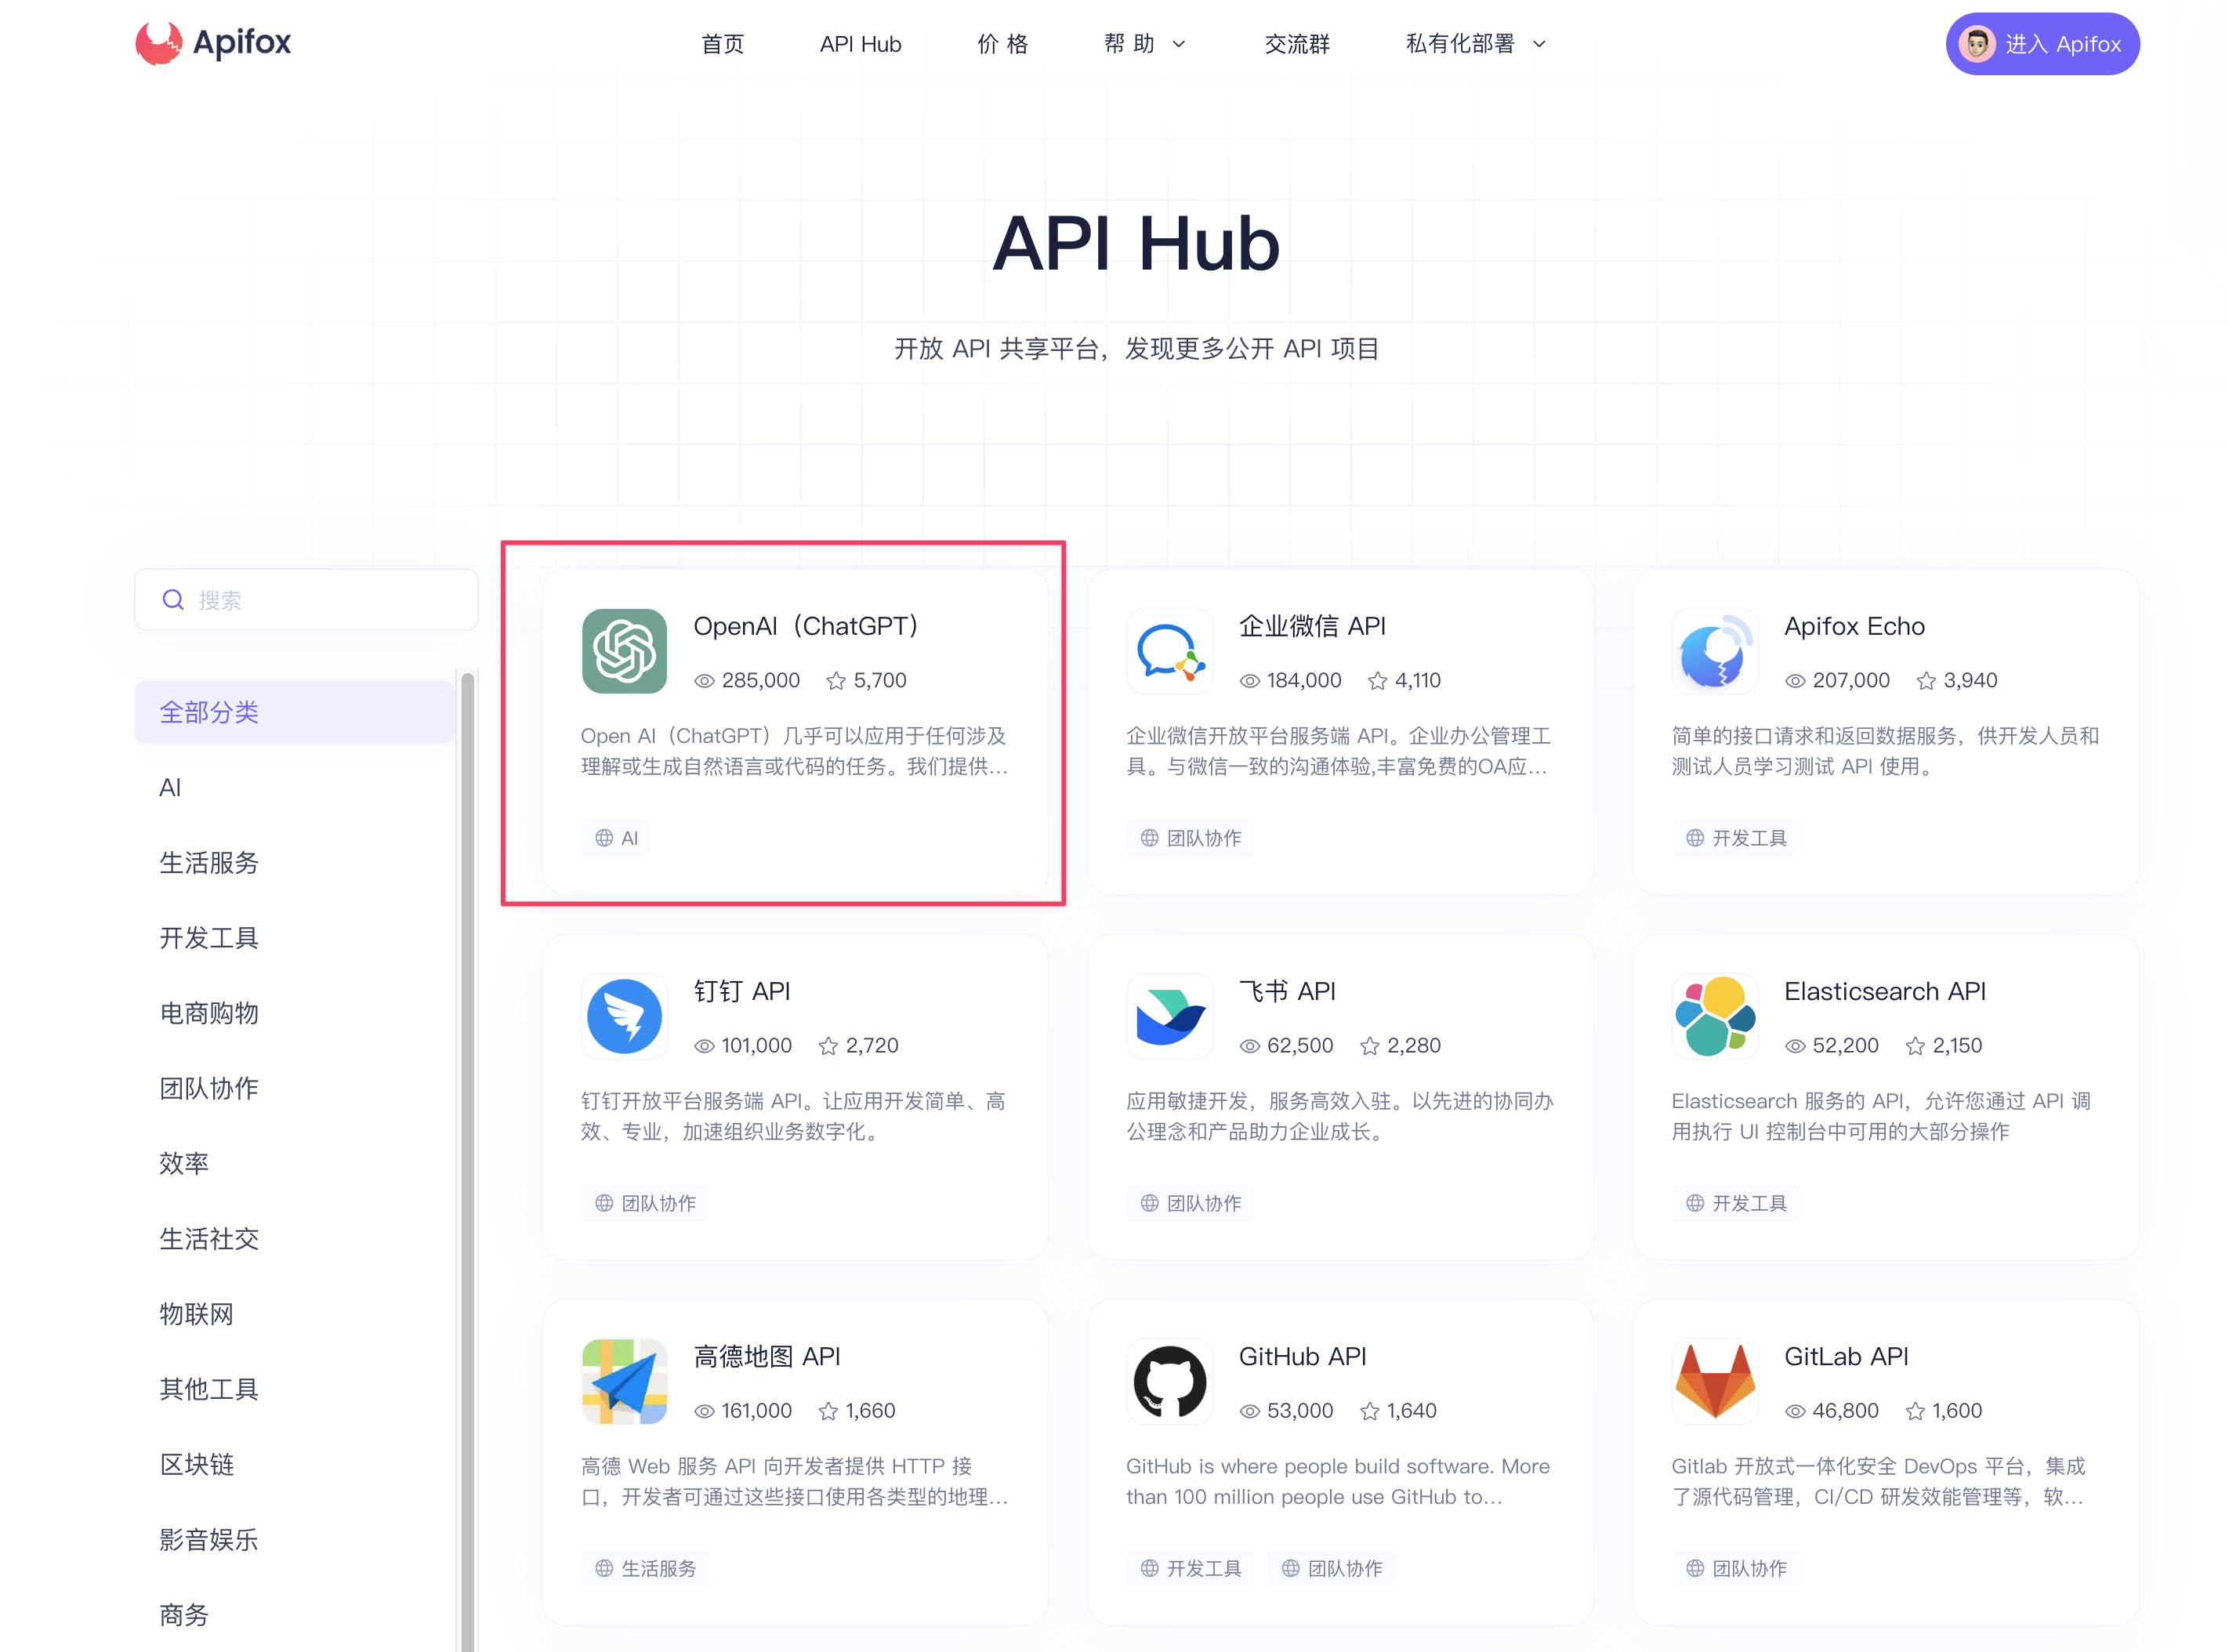Select the 企业微信 API chat icon
Image resolution: width=2229 pixels, height=1652 pixels.
click(1169, 652)
